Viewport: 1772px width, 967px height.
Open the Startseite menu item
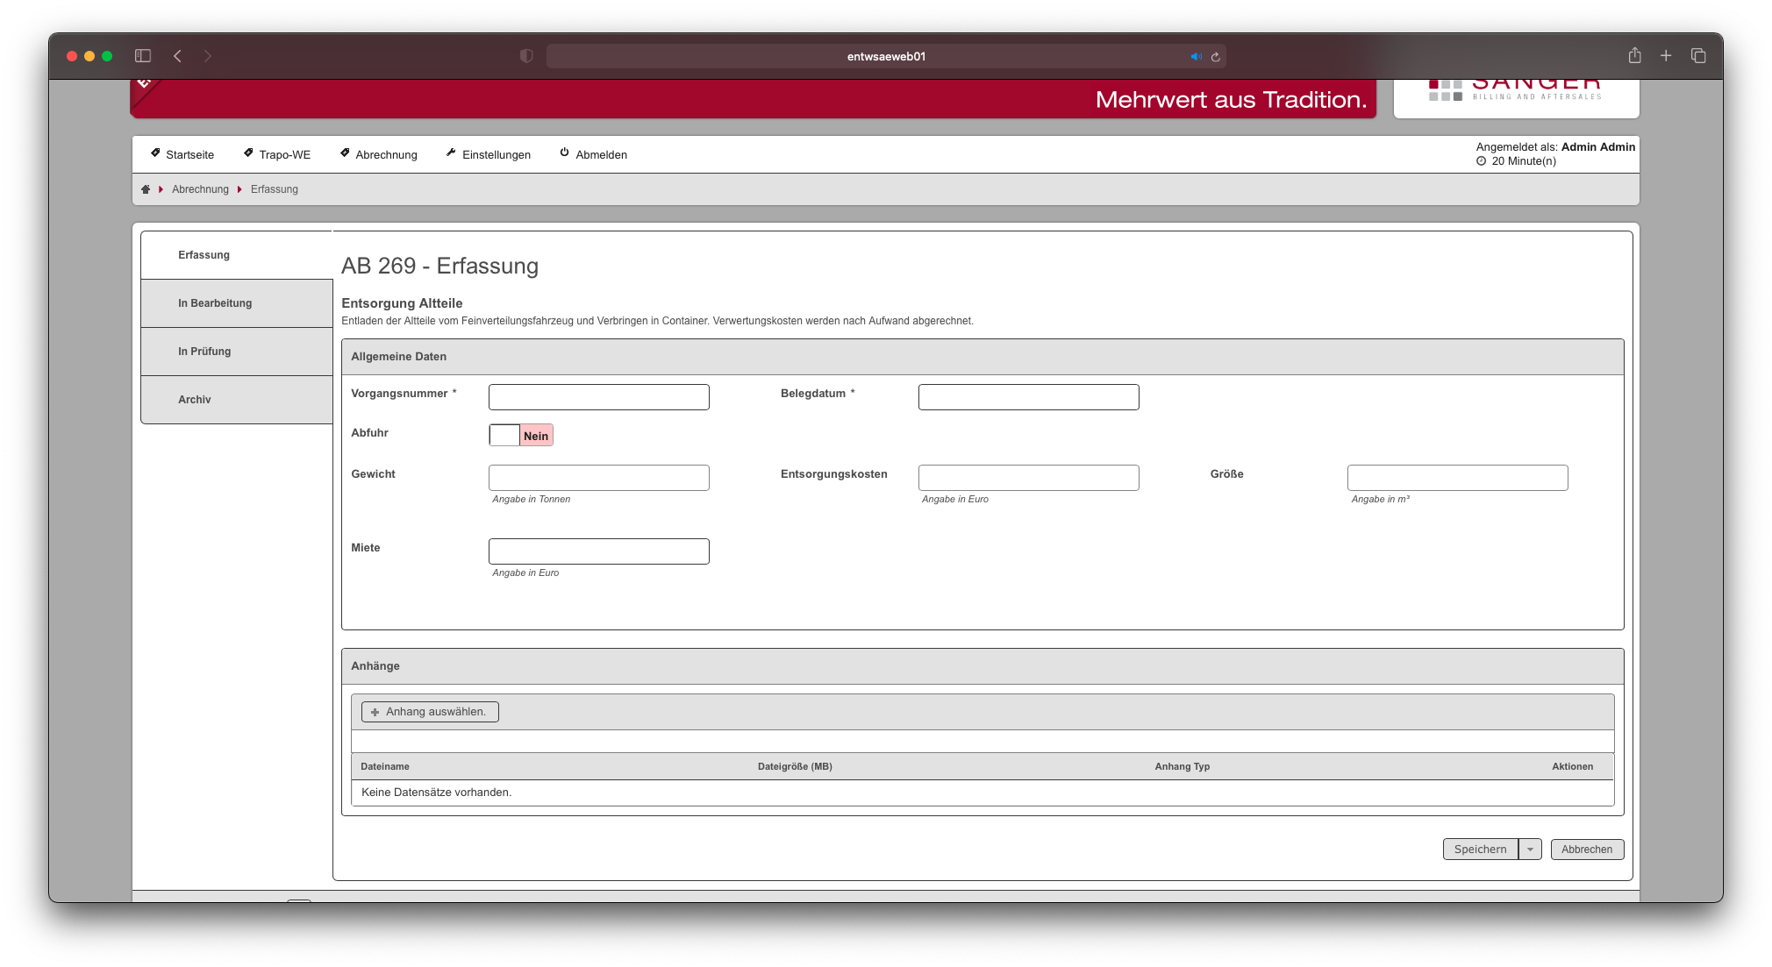click(x=182, y=154)
